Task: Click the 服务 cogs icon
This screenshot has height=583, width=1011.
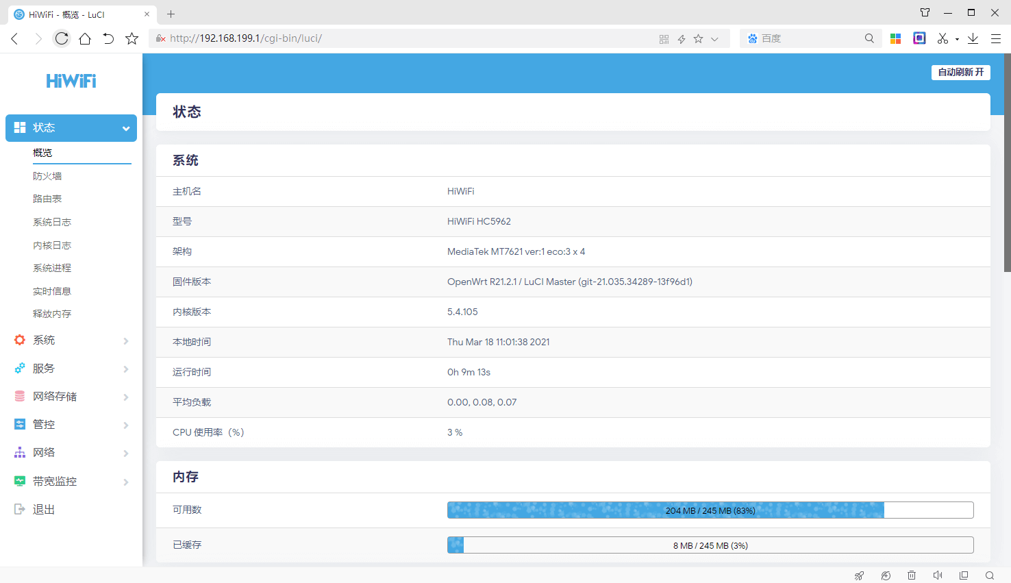Action: 20,368
